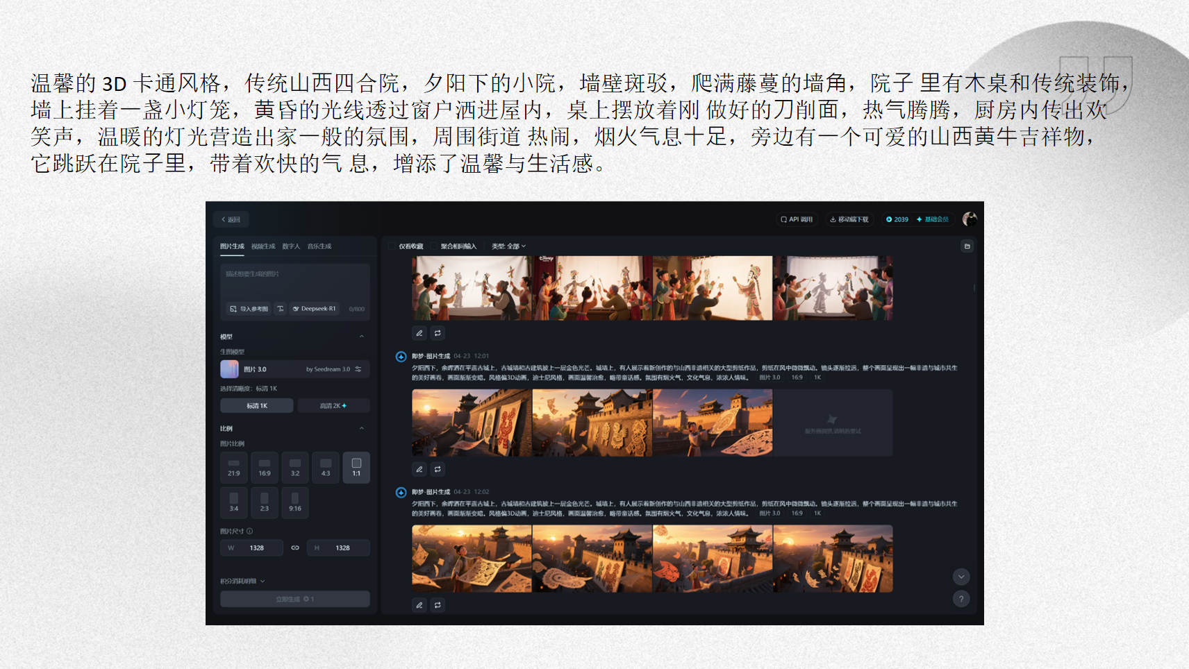
Task: Click regenerate icon under 12:02 generation
Action: pos(438,605)
